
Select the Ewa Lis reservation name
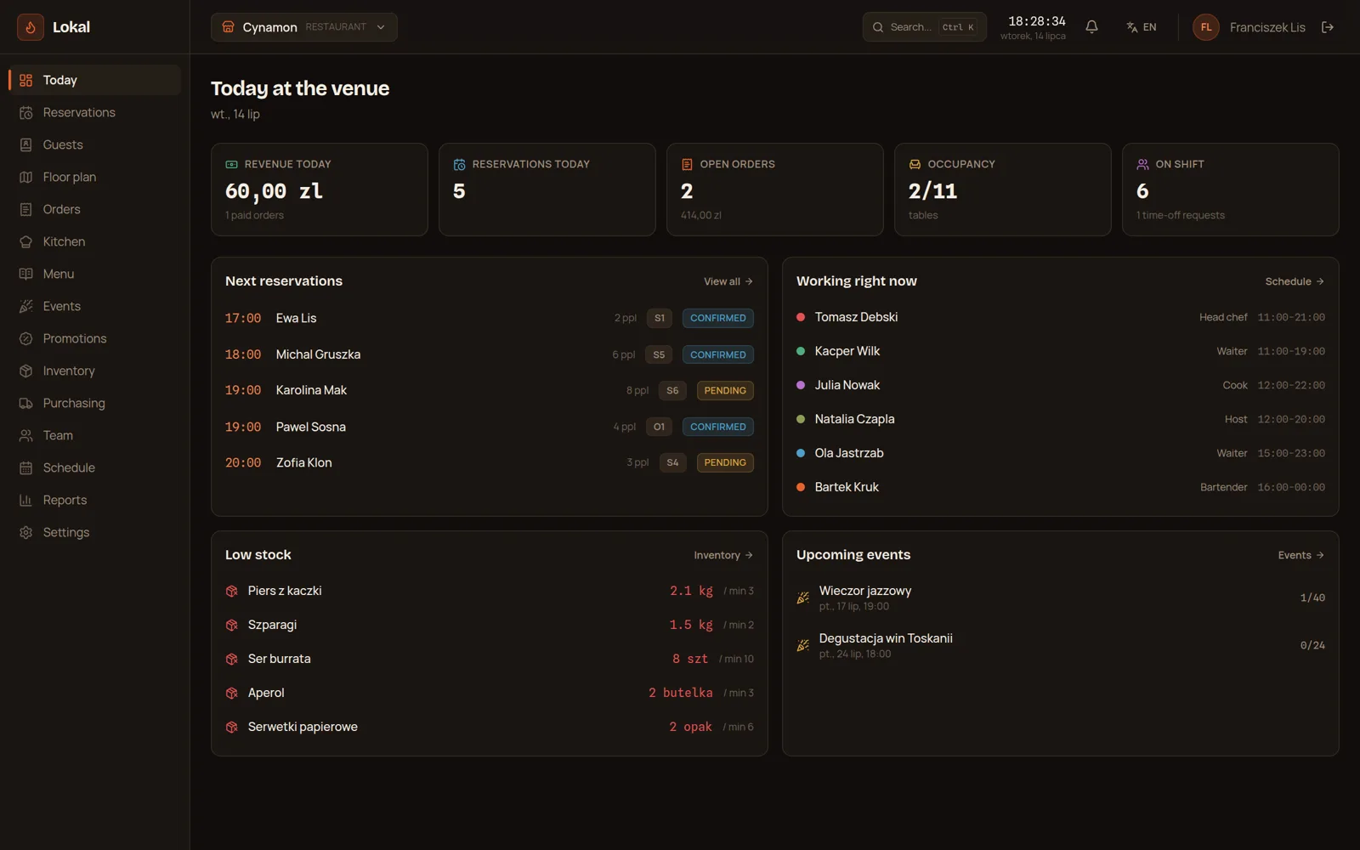click(296, 318)
